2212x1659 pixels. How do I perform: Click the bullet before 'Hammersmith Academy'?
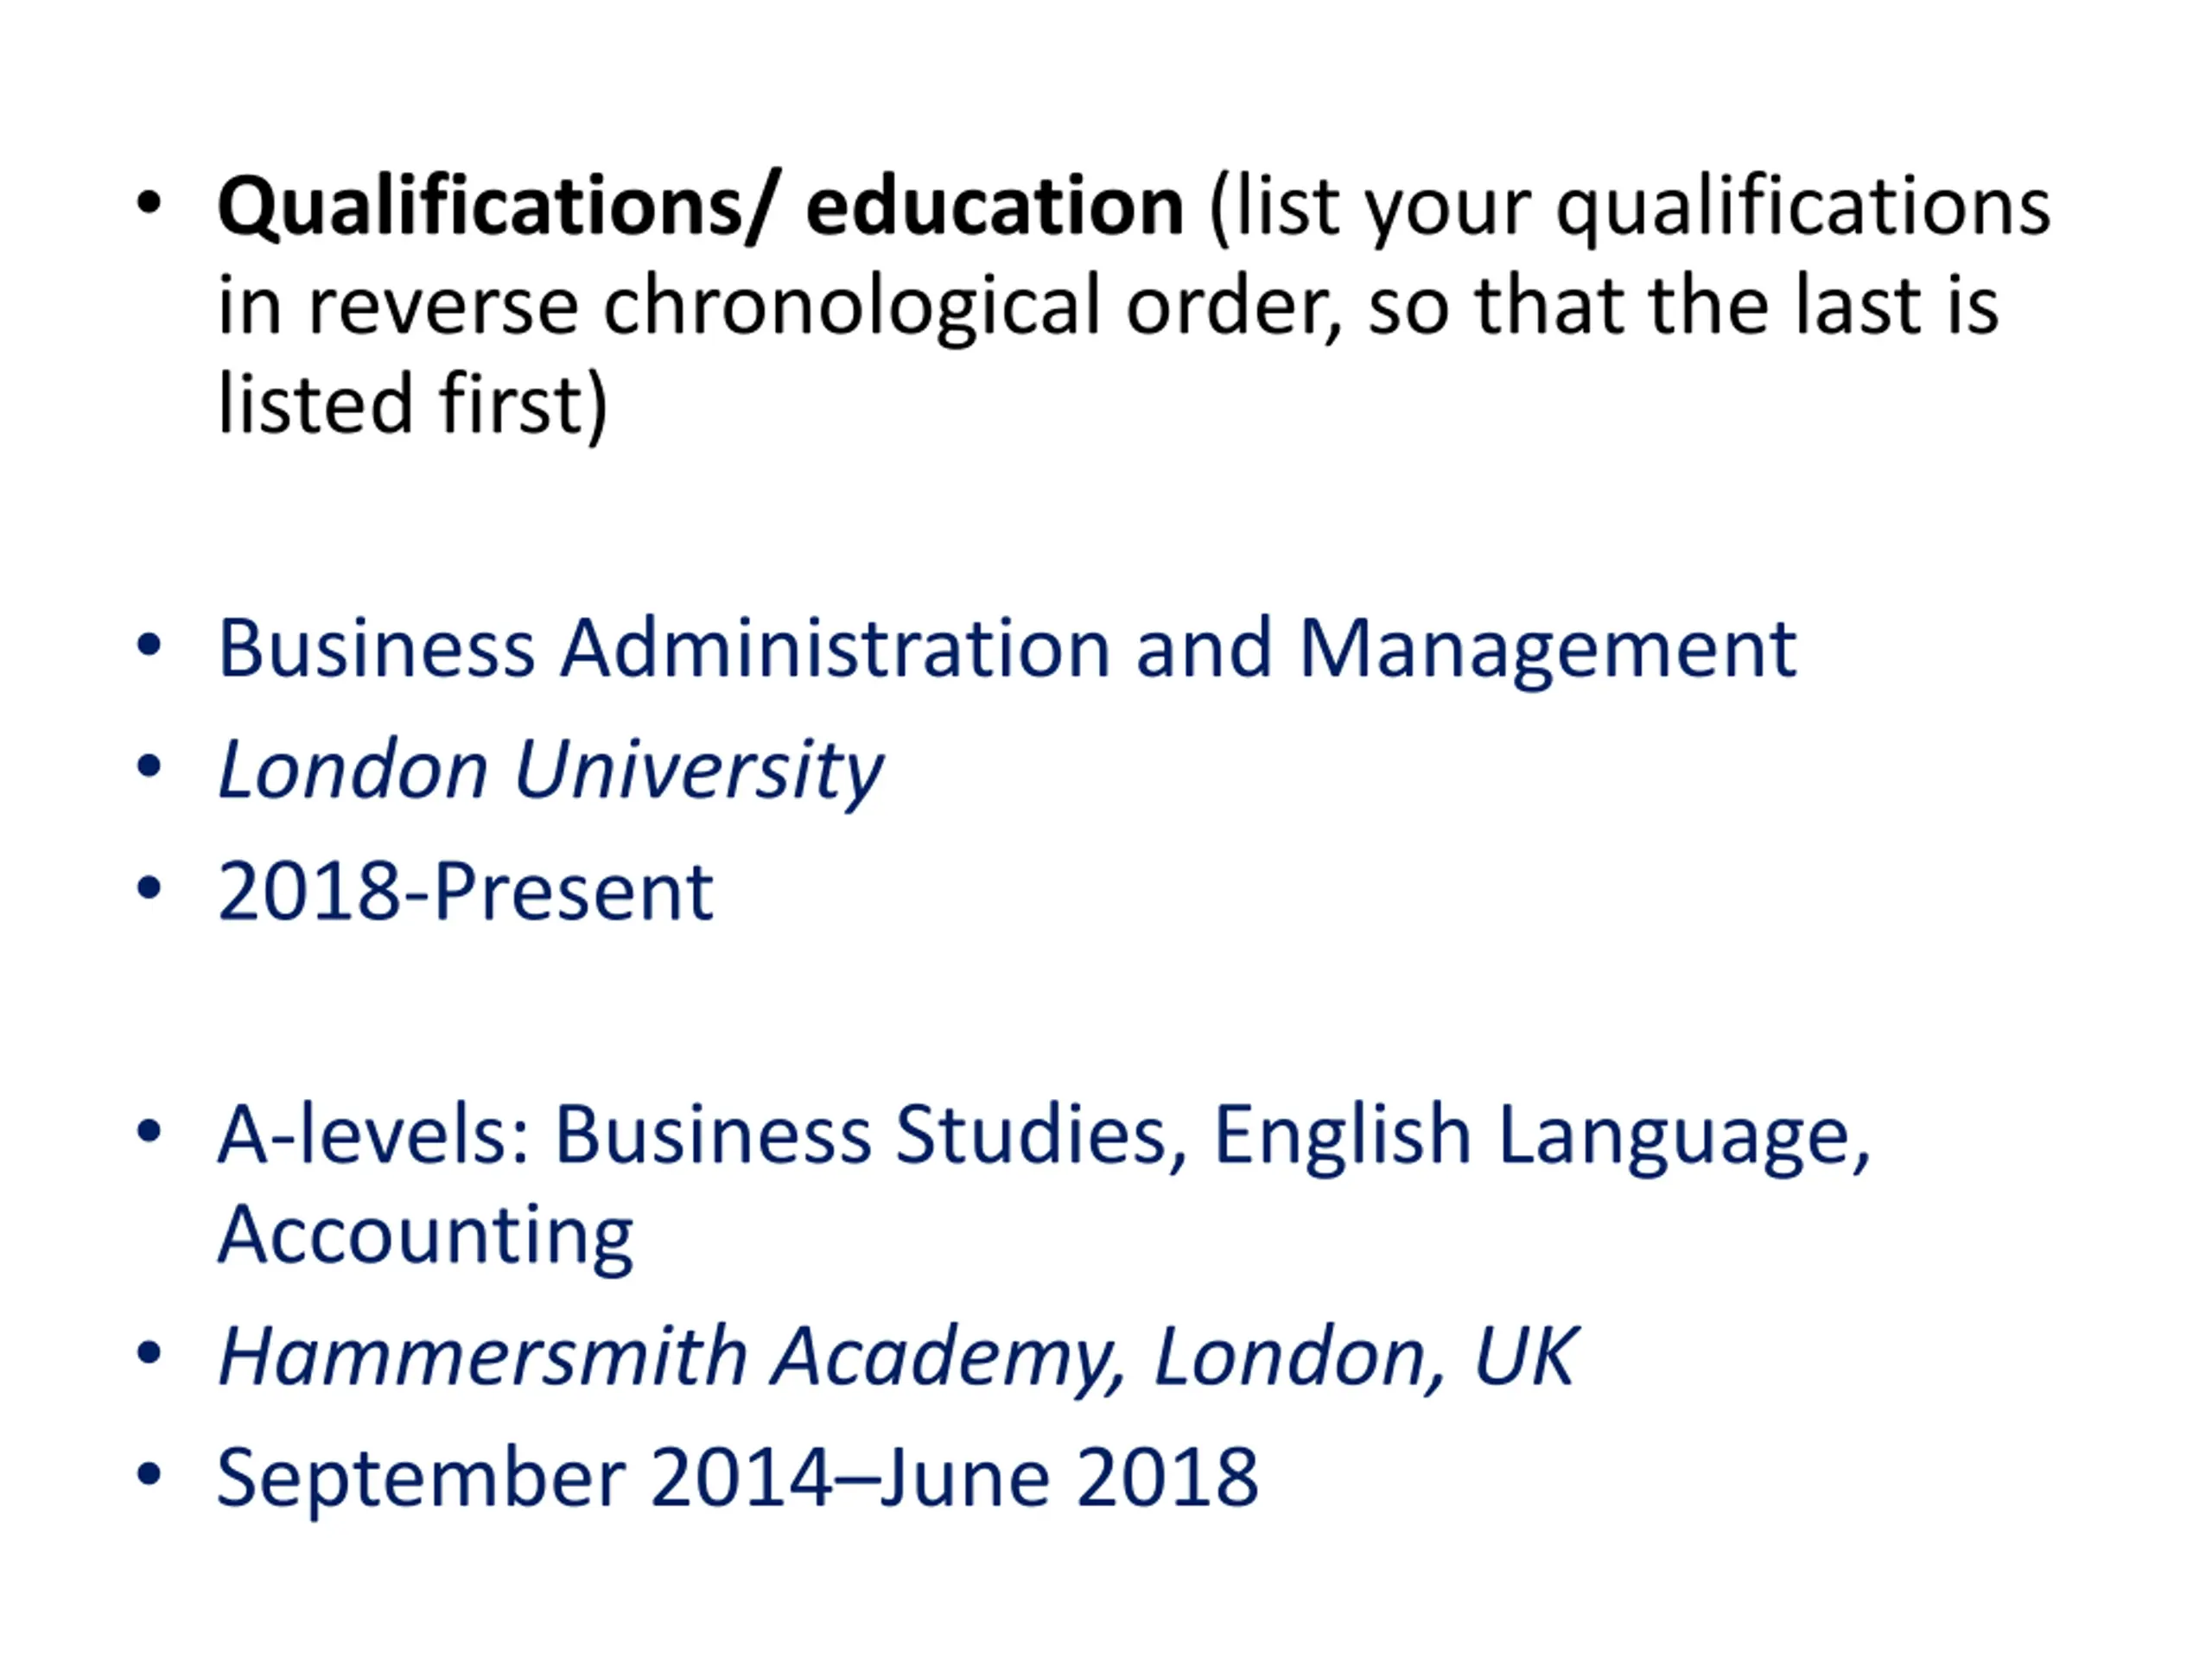[x=149, y=1354]
